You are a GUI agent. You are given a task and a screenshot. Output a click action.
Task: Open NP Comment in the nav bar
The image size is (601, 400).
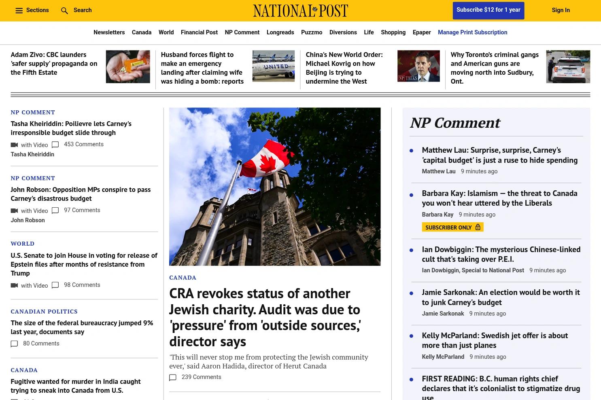tap(242, 32)
